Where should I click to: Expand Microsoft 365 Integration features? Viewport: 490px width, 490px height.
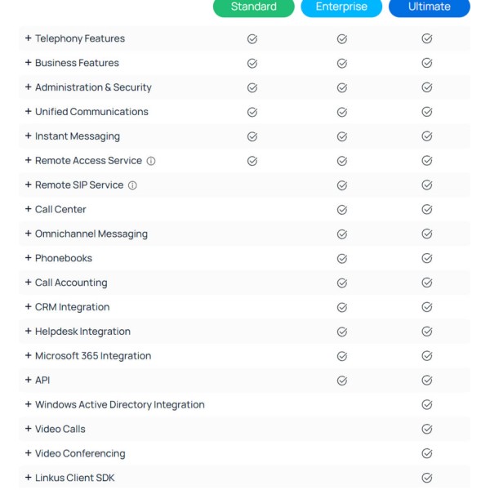[x=28, y=355]
